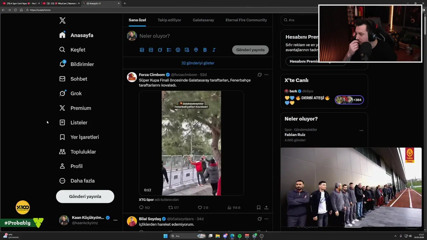Open the Fabian Ruiz trending topic
The height and width of the screenshot is (240, 427).
(295, 135)
